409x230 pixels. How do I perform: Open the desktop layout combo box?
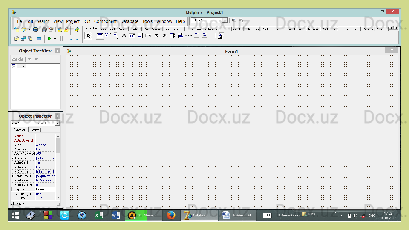225,20
